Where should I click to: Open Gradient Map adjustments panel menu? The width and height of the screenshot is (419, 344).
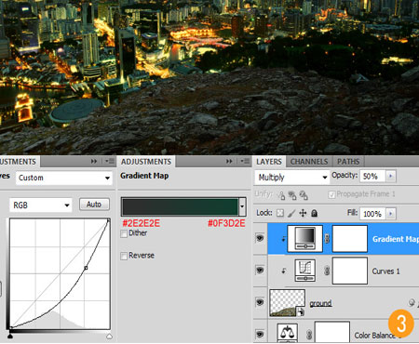click(245, 161)
